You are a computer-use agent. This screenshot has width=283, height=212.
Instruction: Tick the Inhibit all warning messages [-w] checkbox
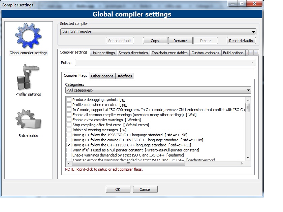click(69, 130)
